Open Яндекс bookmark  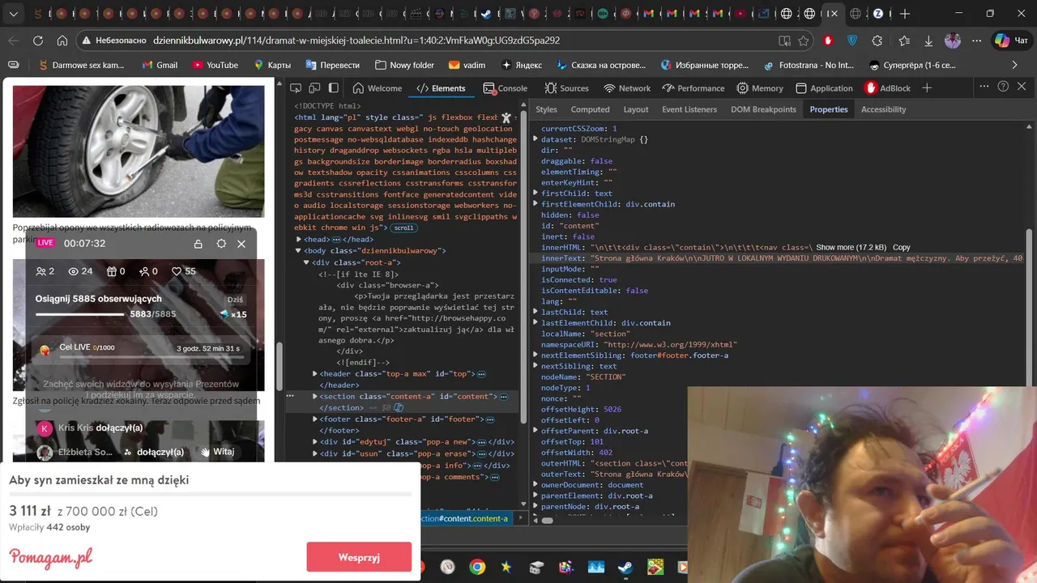[x=521, y=65]
